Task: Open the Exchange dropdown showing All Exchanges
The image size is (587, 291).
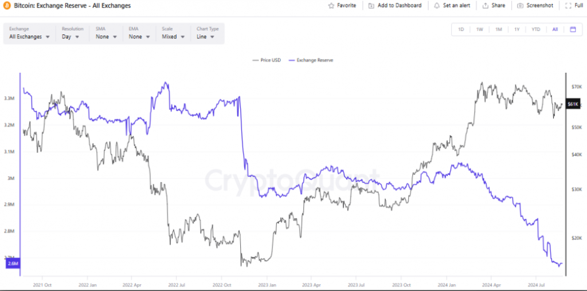Action: tap(30, 33)
